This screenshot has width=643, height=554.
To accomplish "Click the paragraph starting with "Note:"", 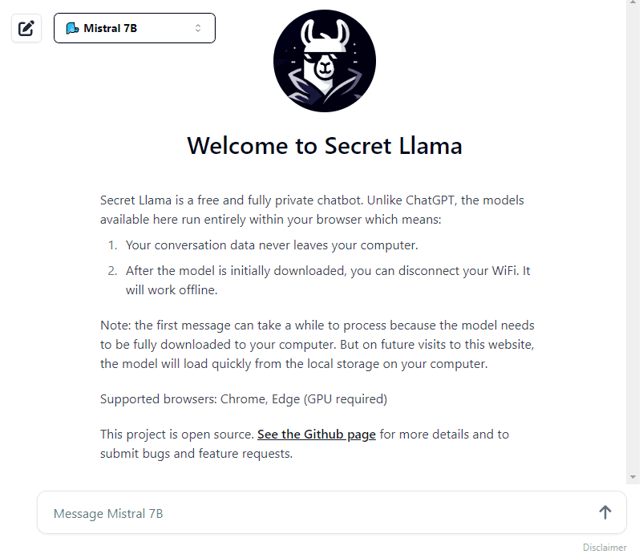I will tap(317, 345).
